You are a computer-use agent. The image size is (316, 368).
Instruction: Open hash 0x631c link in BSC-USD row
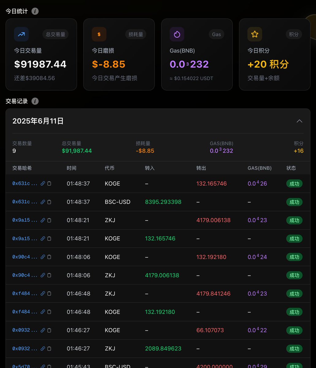(25, 202)
